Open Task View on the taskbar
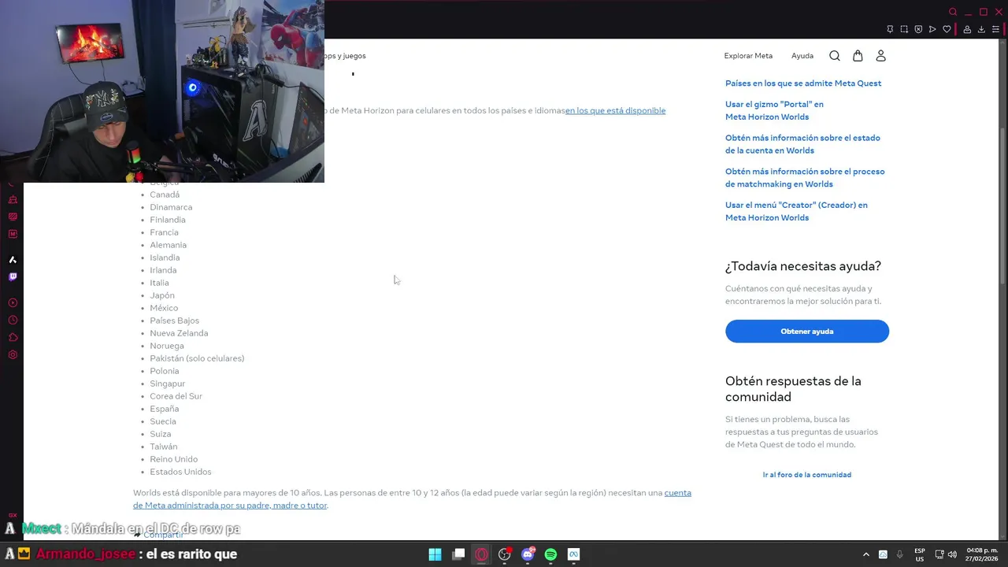The image size is (1008, 567). click(x=458, y=554)
